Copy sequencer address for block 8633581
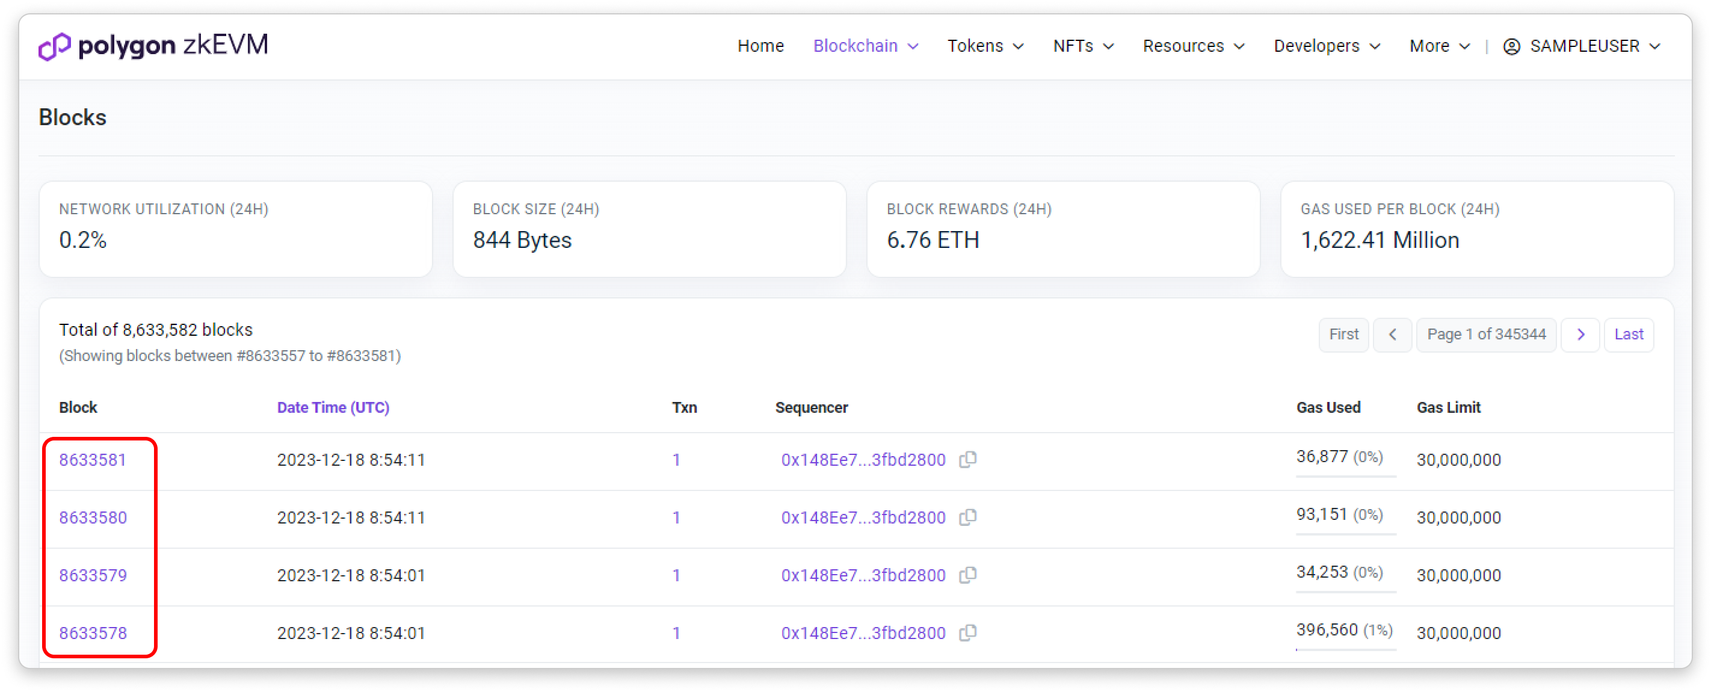1711x692 pixels. click(968, 459)
